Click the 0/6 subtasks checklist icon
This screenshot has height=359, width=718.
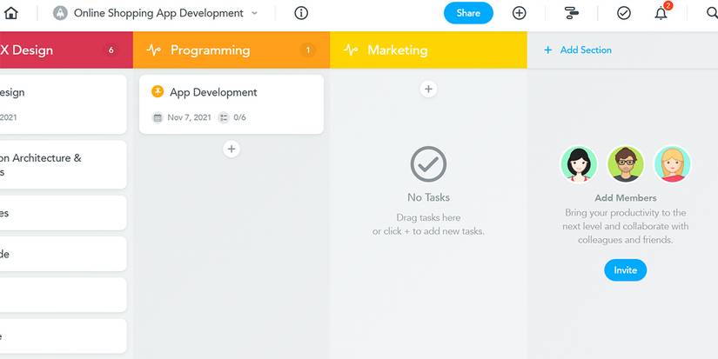[x=224, y=117]
